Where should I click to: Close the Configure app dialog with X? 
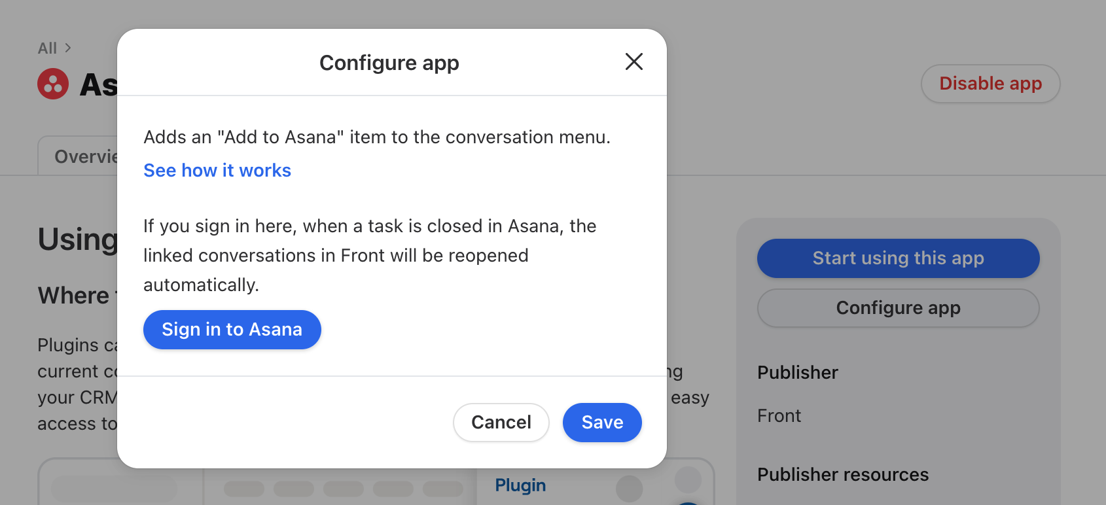(x=633, y=61)
